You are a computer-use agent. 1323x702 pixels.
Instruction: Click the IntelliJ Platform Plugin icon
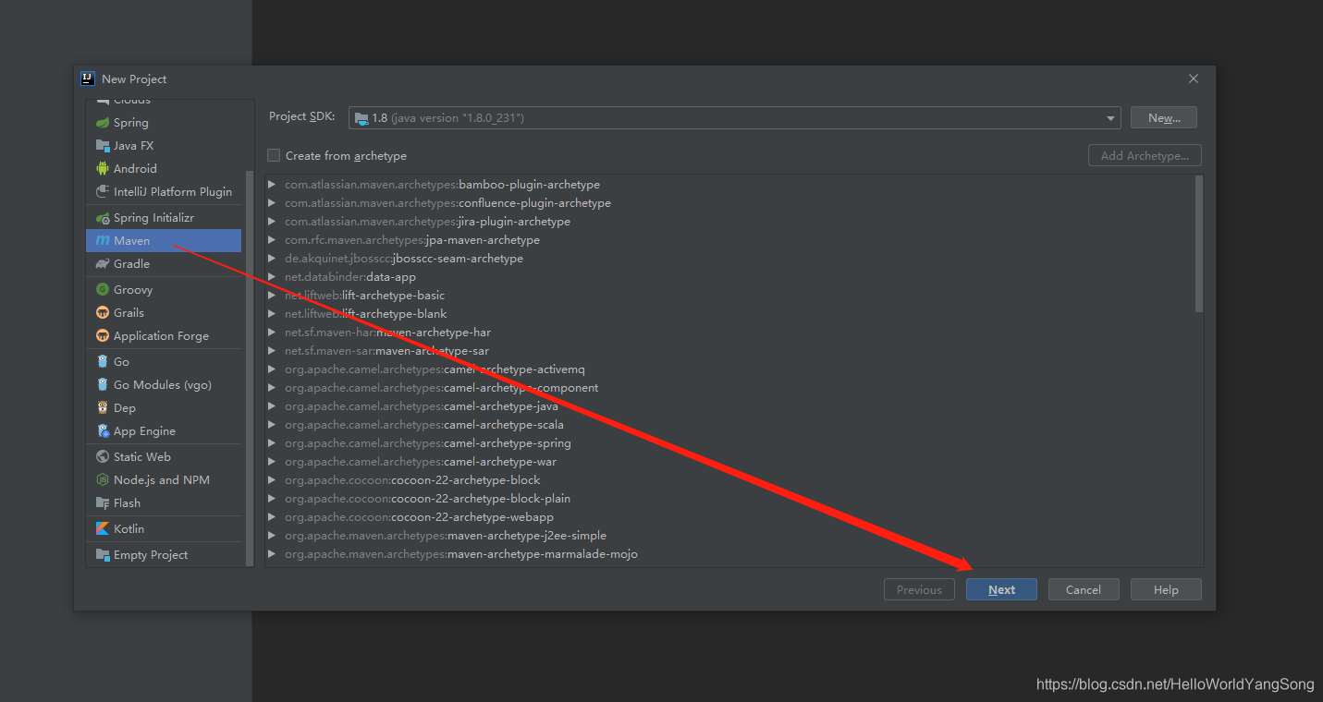(103, 192)
